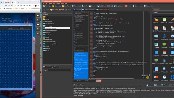Click the Clear button in Console Output
The image size is (174, 98).
(164, 85)
